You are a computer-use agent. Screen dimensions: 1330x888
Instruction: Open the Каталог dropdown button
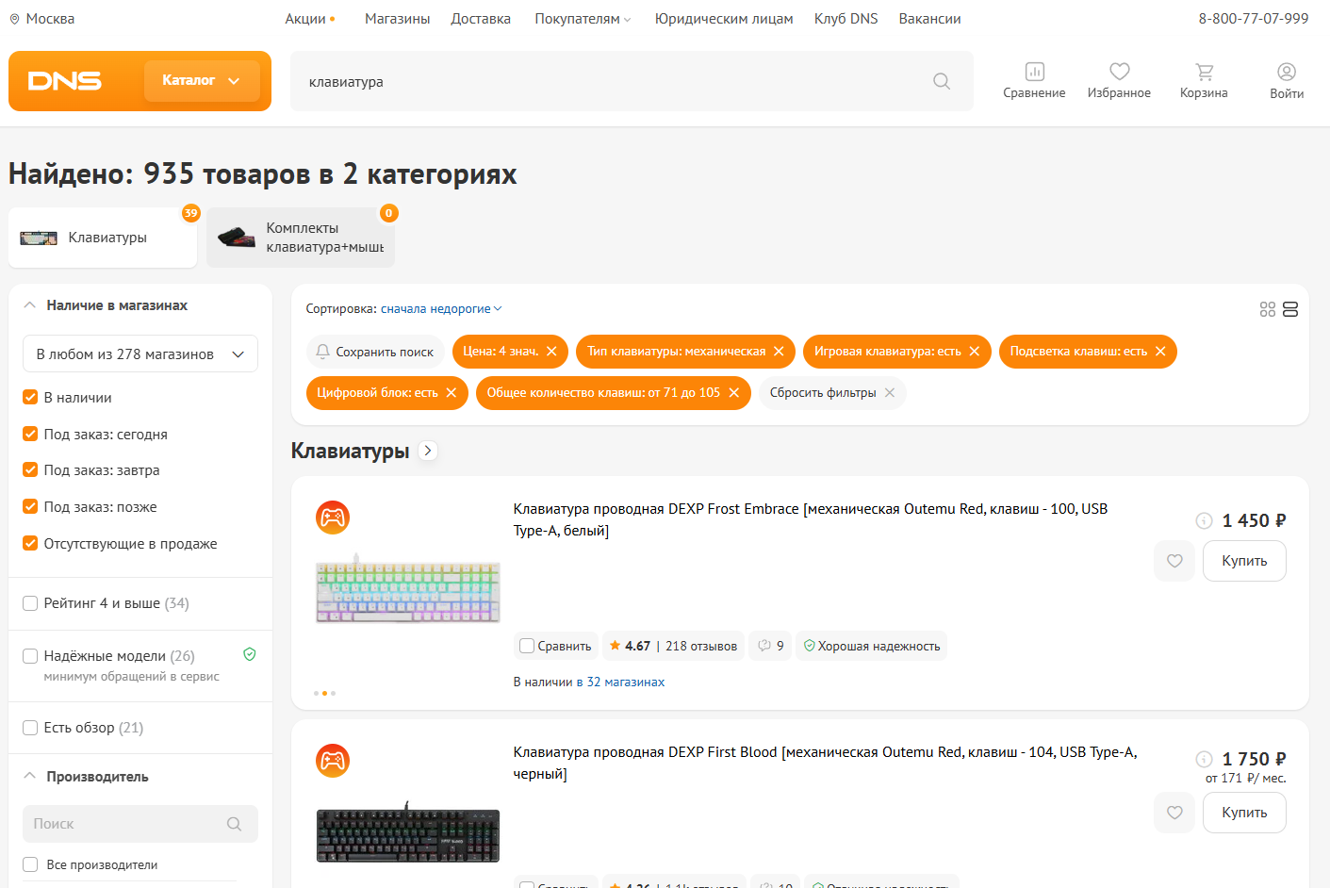point(202,81)
